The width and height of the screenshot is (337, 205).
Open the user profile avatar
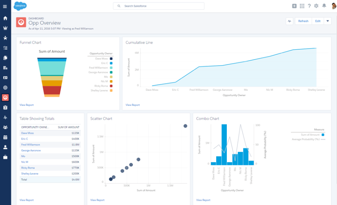coord(334,6)
